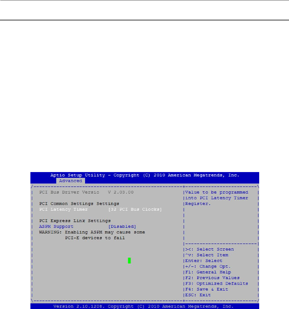
Task: Click the V 2.03.00 version value
Action: [121, 192]
